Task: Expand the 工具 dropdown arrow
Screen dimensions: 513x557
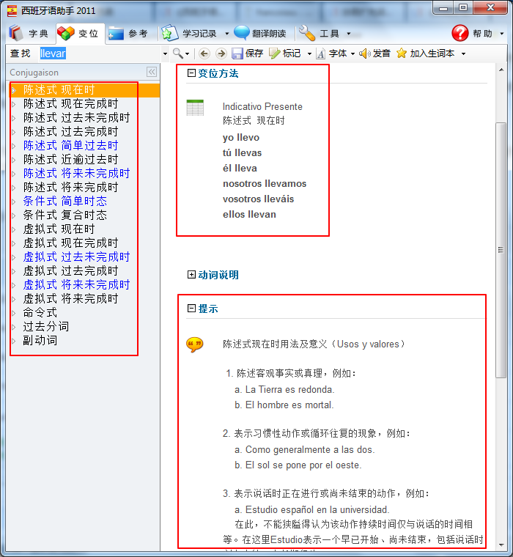Action: [x=349, y=34]
